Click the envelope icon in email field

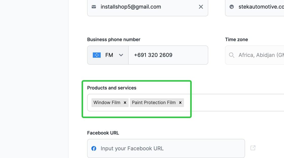(x=94, y=7)
